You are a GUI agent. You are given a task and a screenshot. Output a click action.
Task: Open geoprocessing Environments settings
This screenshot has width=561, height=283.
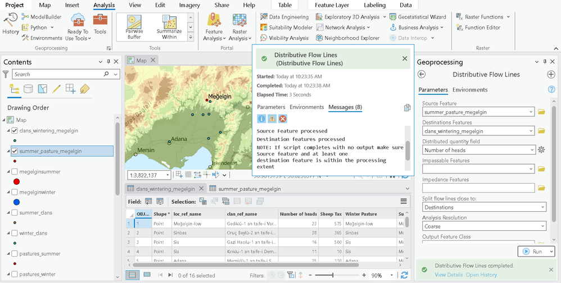point(42,38)
